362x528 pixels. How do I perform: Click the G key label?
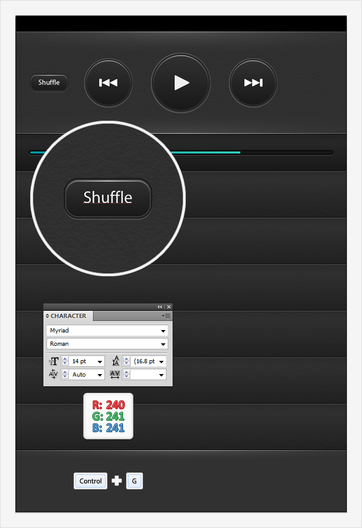(x=135, y=481)
